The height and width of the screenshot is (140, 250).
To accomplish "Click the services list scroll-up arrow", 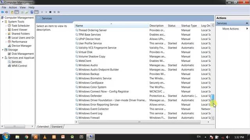I will (x=212, y=25).
